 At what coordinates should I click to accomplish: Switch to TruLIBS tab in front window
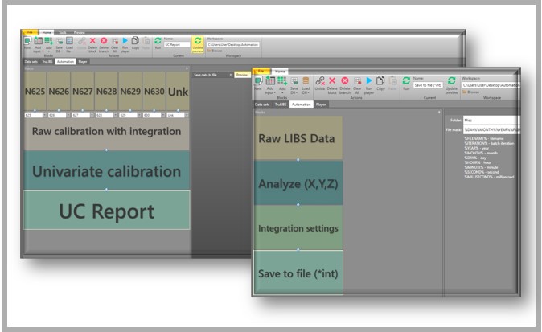(x=281, y=105)
